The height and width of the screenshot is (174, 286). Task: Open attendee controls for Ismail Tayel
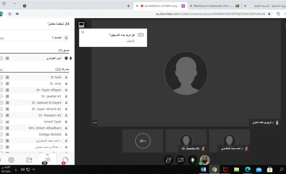coord(1,122)
